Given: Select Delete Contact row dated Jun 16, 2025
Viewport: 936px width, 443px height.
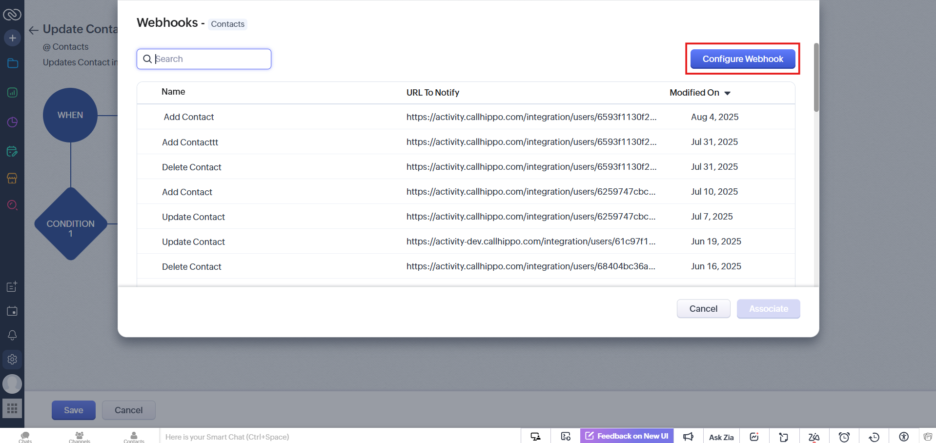Looking at the screenshot, I should click(x=466, y=266).
